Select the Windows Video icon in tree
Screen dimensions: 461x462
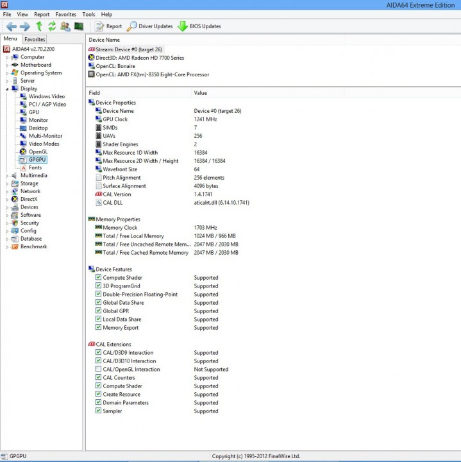pyautogui.click(x=23, y=96)
